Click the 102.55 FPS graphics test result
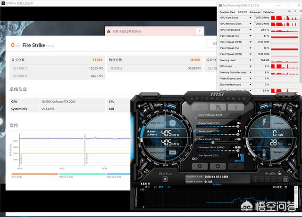This screenshot has height=217, width=302. 96,68
